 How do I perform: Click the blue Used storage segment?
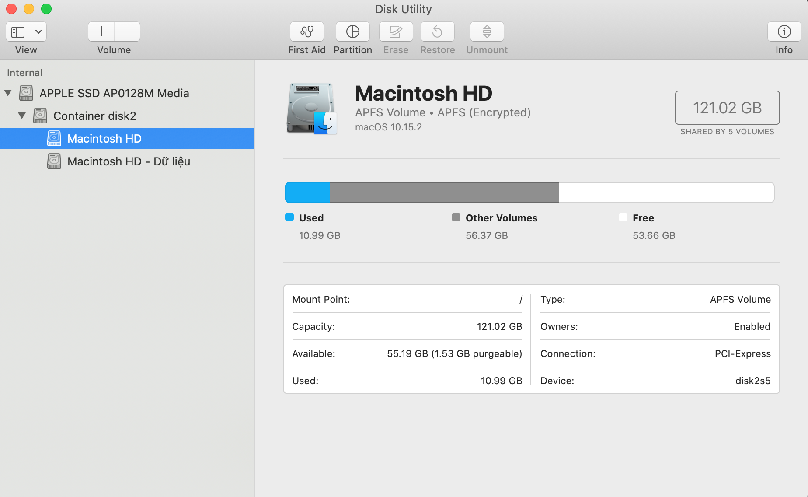click(307, 192)
